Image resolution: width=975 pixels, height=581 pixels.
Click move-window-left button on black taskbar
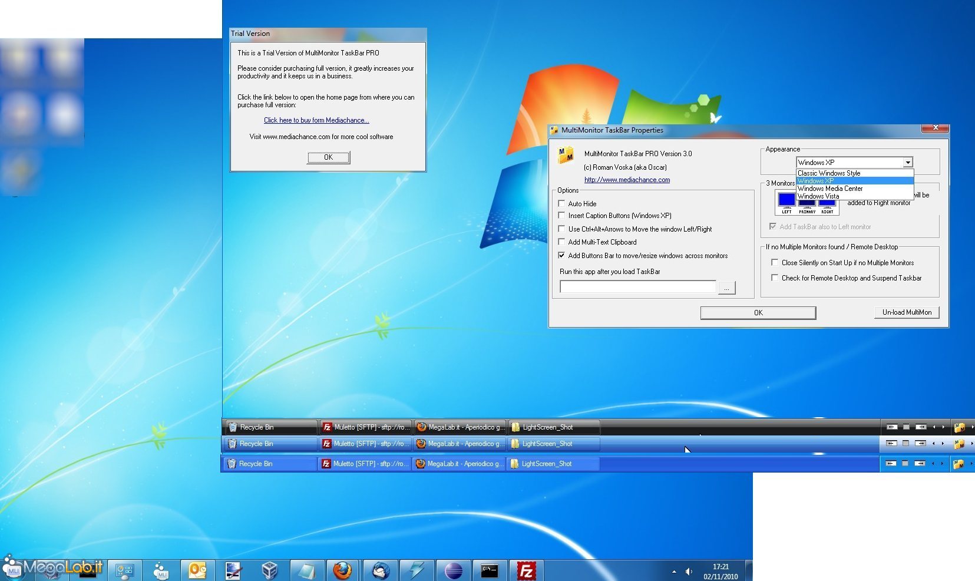pyautogui.click(x=893, y=427)
